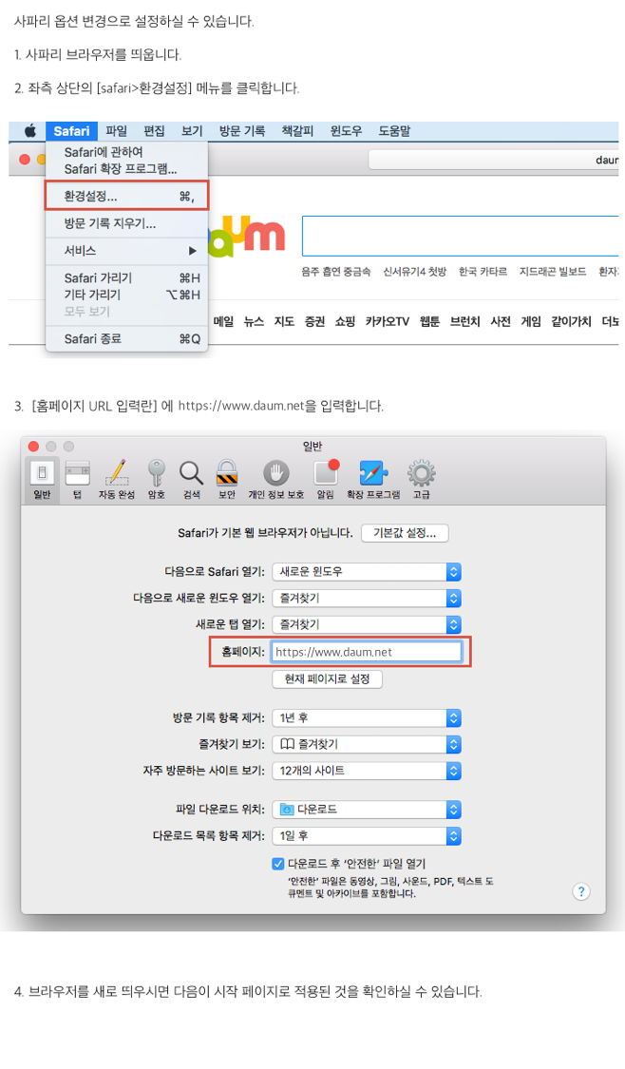The height and width of the screenshot is (1069, 625).
Task: Open the 지도 link on Daum
Action: pyautogui.click(x=284, y=322)
